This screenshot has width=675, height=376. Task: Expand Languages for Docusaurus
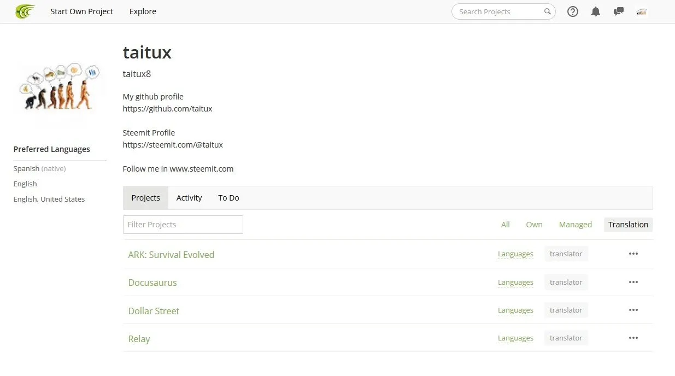[x=515, y=283]
